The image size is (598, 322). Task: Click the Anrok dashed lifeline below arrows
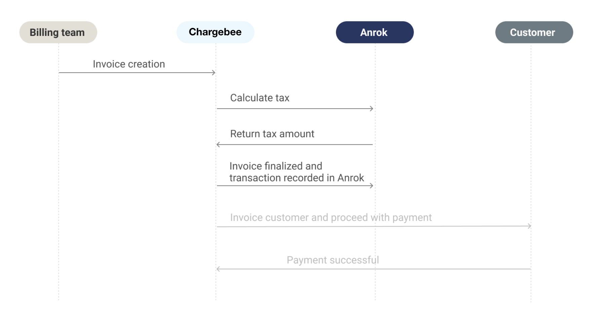click(x=375, y=286)
